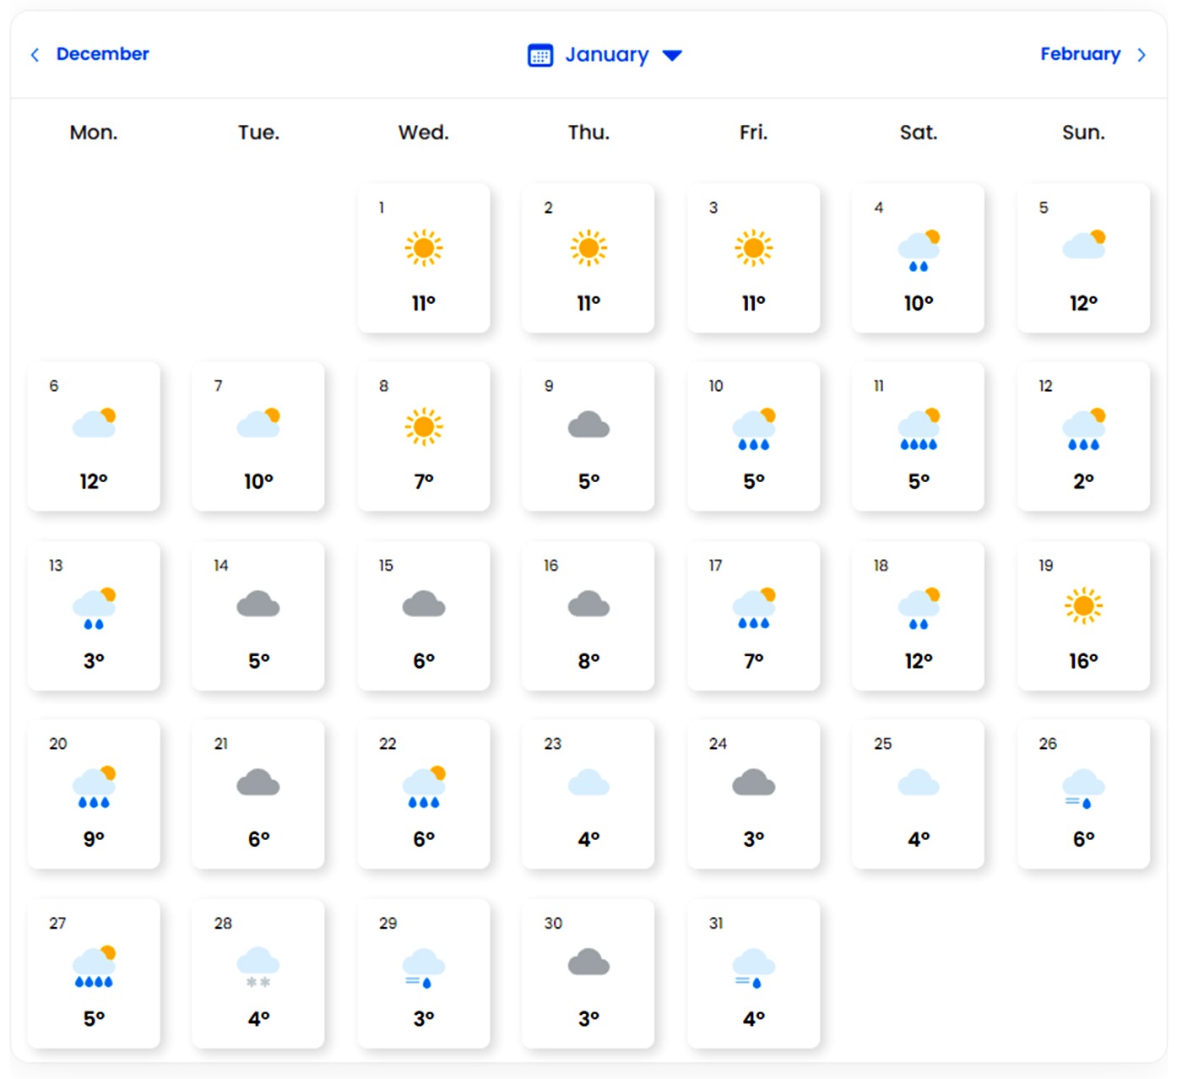This screenshot has width=1182, height=1079.
Task: Click the snow cloud icon on January 28
Action: click(x=258, y=967)
